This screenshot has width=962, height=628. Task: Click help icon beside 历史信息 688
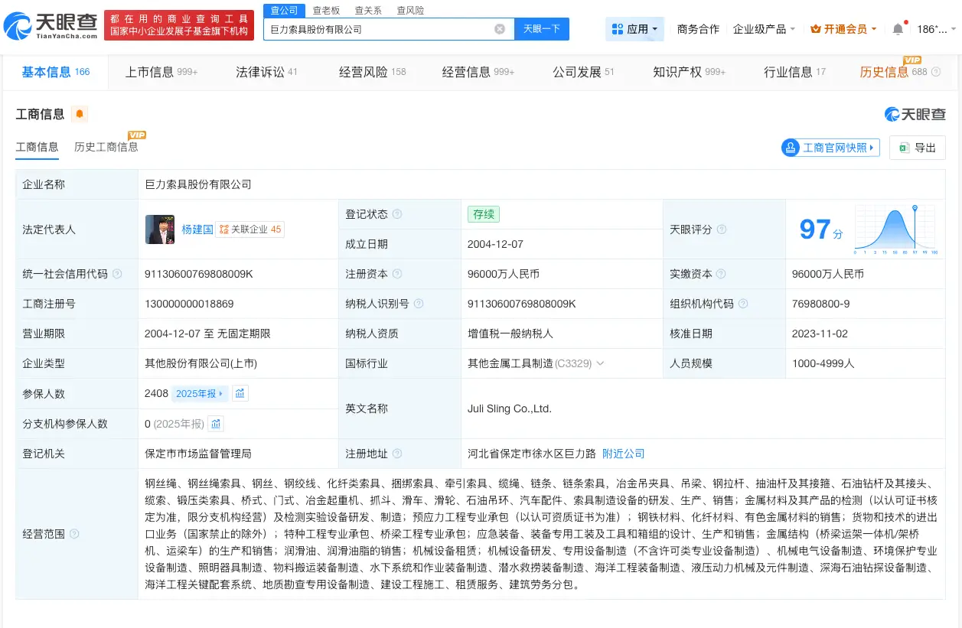[936, 72]
